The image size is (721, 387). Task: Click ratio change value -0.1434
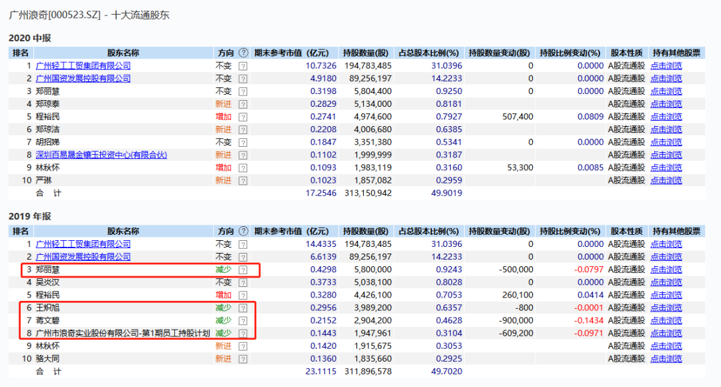coord(589,320)
